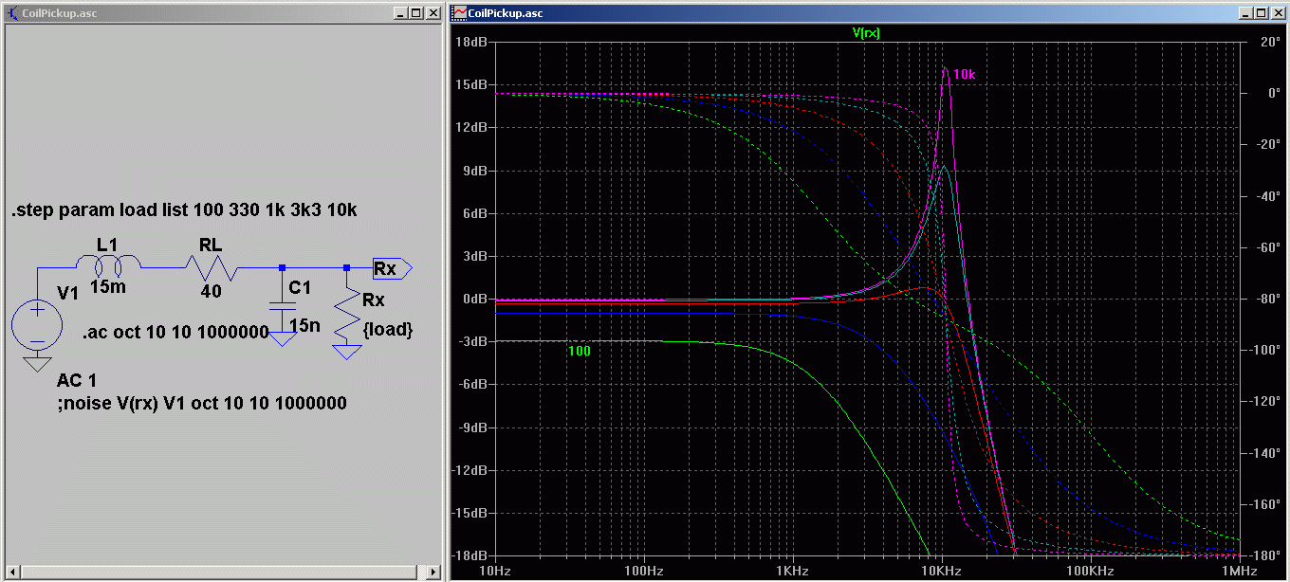This screenshot has width=1290, height=582.
Task: Click the green 100 curve annotation
Action: coord(579,351)
